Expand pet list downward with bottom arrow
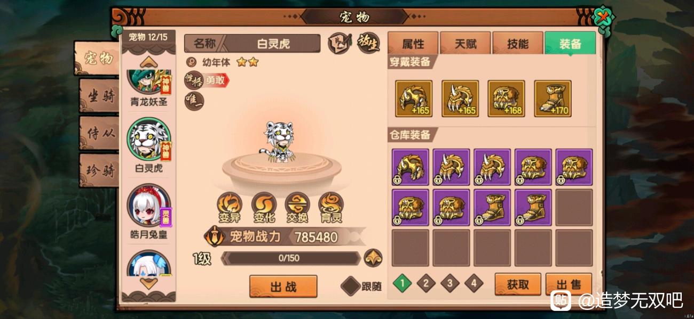Screen dimensions: 694x319 pos(148,282)
